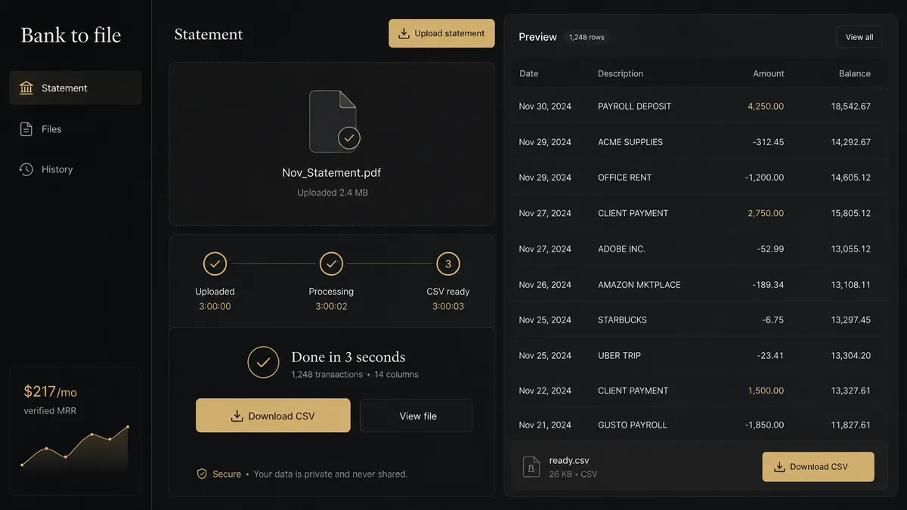Screen dimensions: 907x510
Task: Click the 1,248 rows badge
Action: pos(587,37)
